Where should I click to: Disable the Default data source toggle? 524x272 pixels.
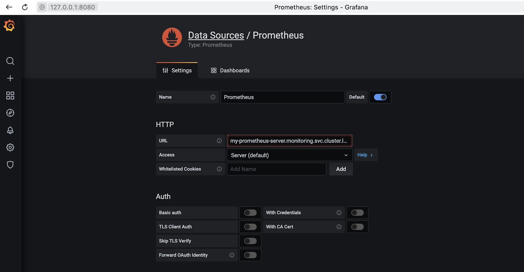pyautogui.click(x=380, y=97)
